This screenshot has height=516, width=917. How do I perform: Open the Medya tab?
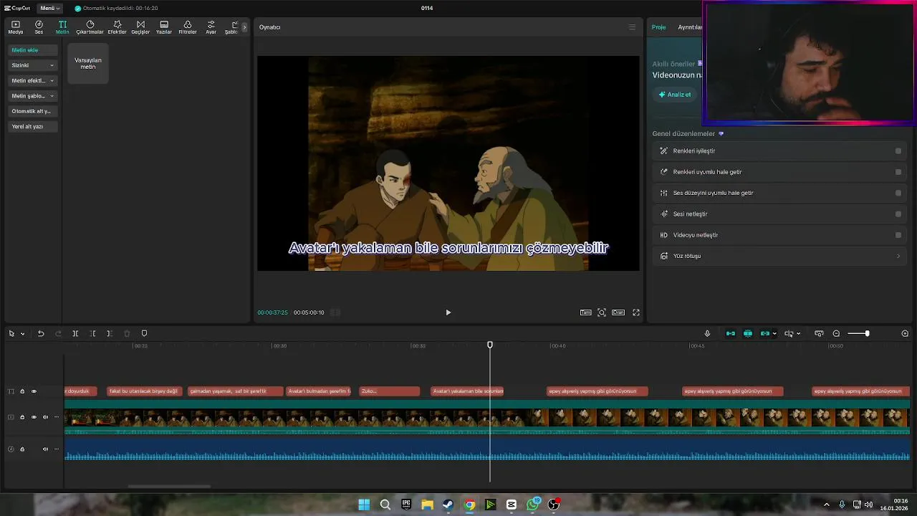[15, 27]
